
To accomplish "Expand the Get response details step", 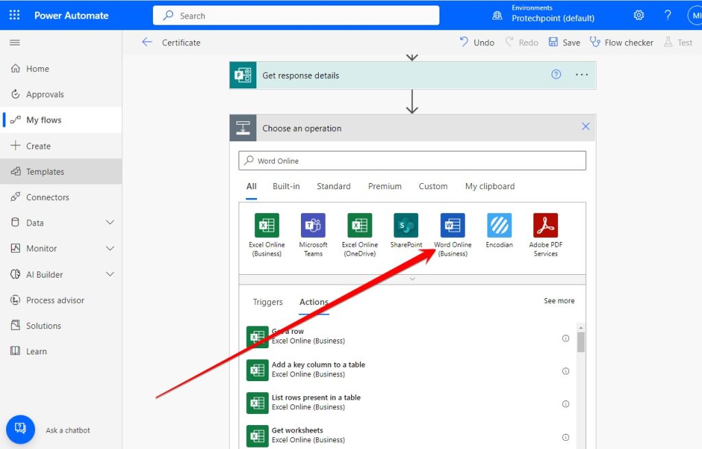I will click(412, 75).
